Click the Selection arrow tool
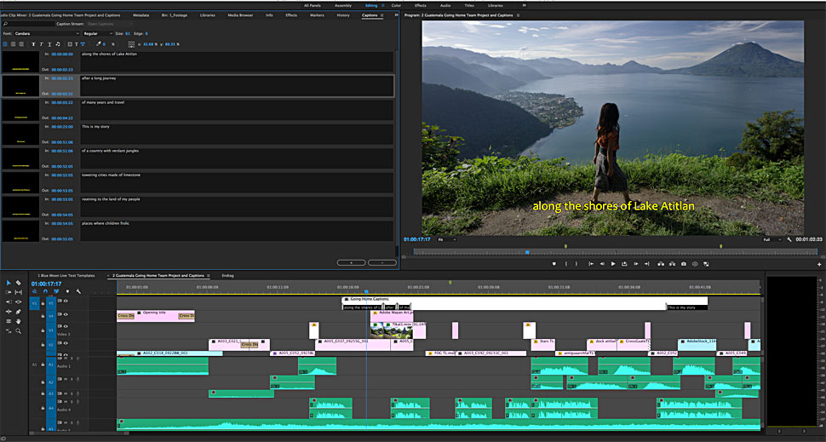 pos(9,283)
